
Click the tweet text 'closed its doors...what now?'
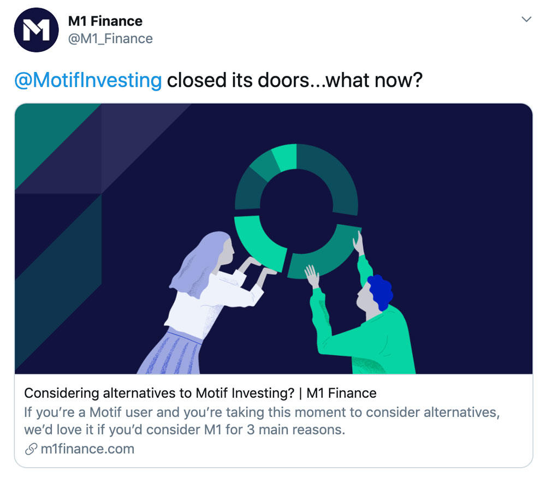[x=295, y=80]
